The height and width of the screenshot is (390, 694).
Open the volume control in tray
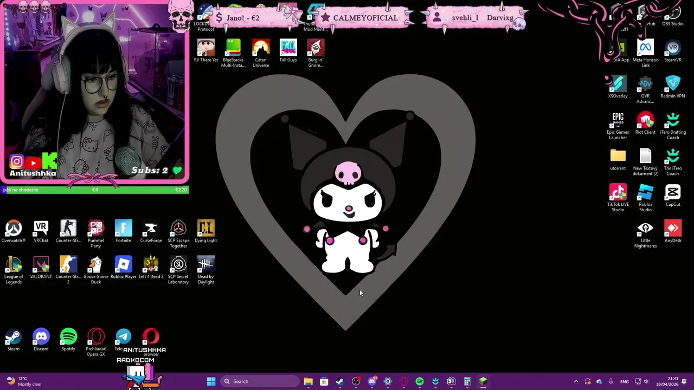(x=646, y=381)
